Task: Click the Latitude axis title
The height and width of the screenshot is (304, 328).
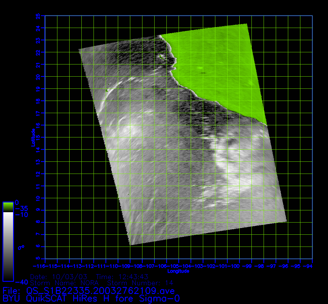Action: [x=32, y=137]
